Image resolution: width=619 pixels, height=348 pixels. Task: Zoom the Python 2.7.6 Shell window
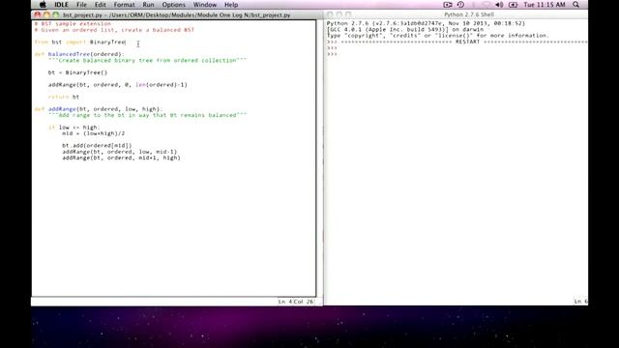point(348,14)
